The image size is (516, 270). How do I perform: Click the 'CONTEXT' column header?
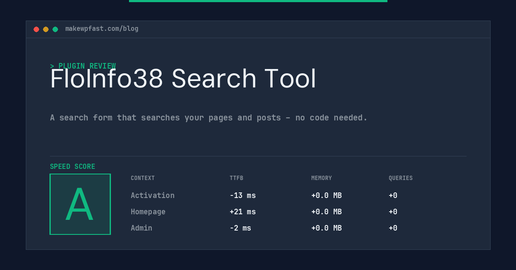tap(143, 178)
